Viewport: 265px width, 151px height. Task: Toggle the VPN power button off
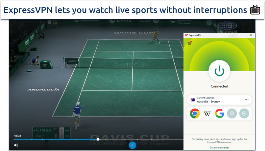click(x=219, y=71)
